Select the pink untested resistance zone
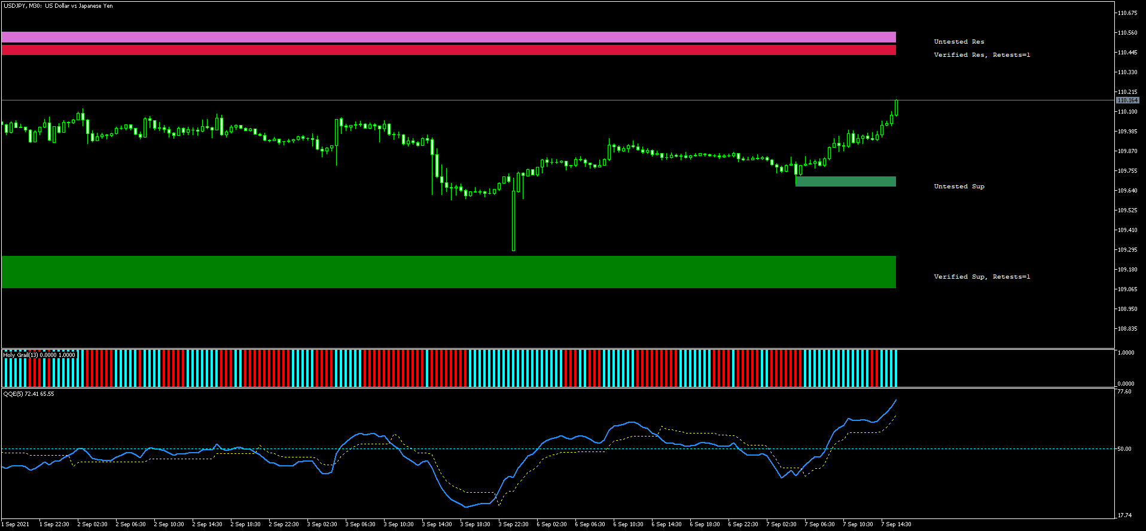Screen dimensions: 1146x531 pos(449,37)
